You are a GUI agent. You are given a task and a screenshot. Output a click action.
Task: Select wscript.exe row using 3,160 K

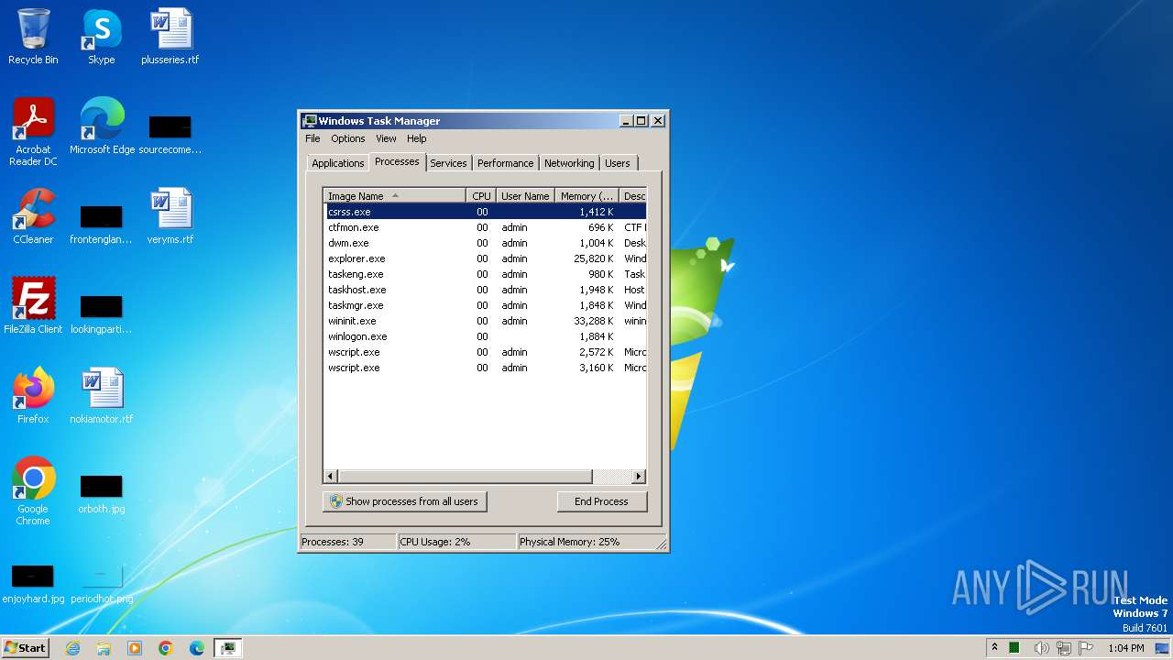[x=485, y=368]
